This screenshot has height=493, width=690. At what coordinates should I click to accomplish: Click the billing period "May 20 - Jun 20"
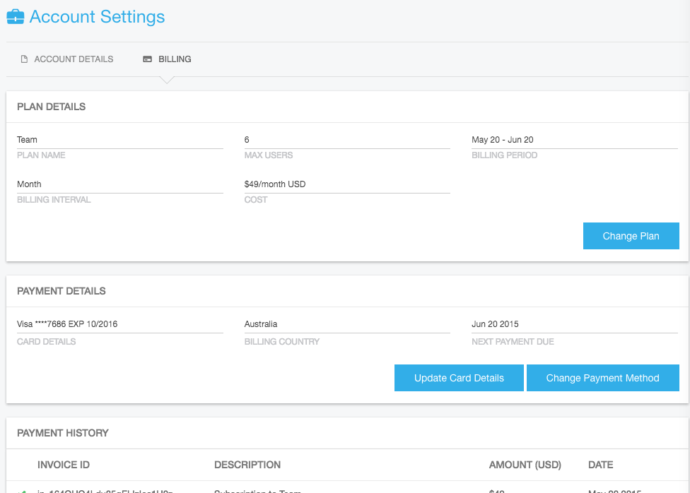pos(503,140)
